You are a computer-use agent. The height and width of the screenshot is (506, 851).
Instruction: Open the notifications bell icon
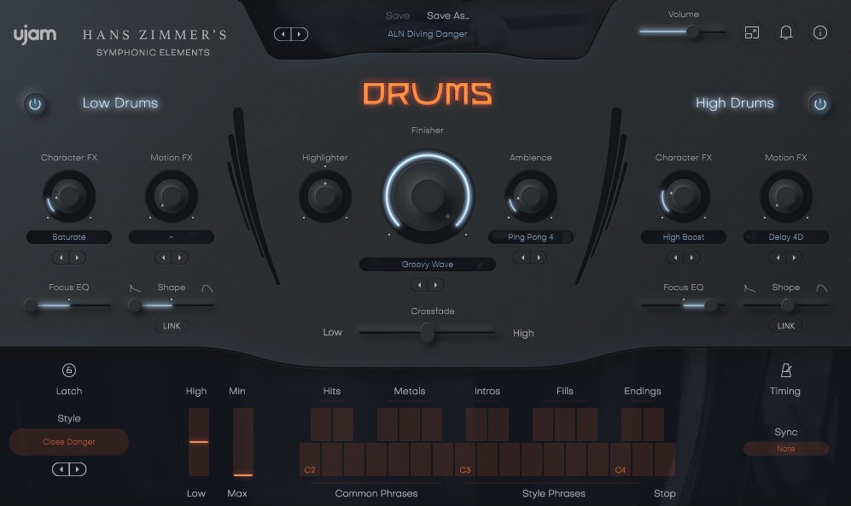[x=786, y=32]
